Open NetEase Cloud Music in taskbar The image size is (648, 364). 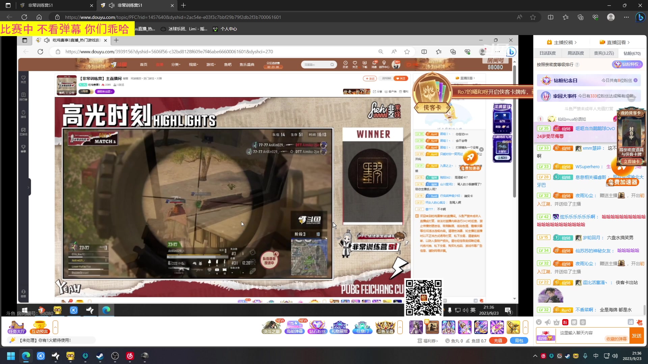tap(130, 356)
